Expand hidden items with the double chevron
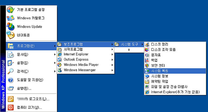 [x=129, y=50]
